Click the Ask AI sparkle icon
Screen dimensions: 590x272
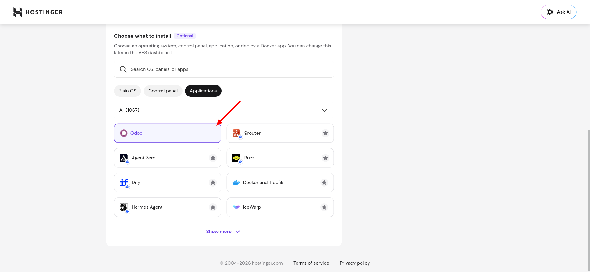click(x=550, y=12)
